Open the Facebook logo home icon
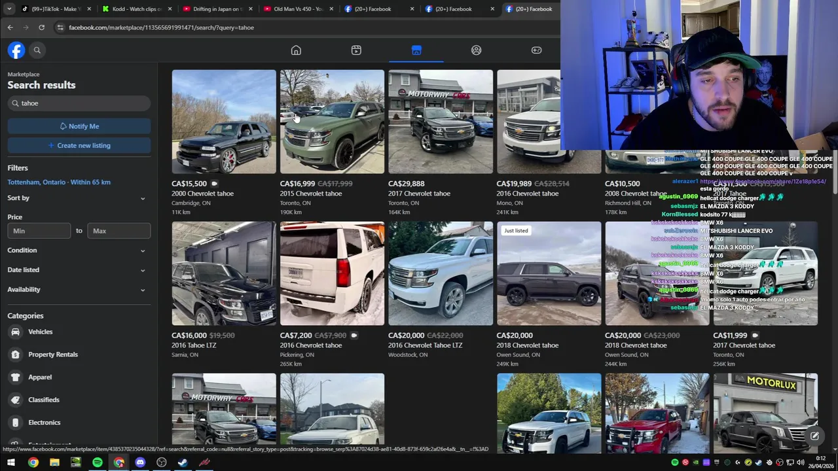Viewport: 838px width, 471px height. point(16,50)
